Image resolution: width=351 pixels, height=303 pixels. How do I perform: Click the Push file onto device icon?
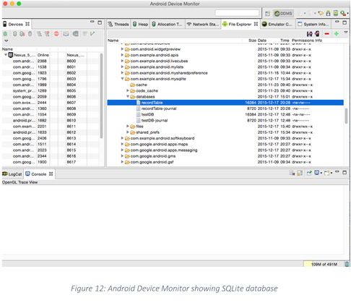317,34
